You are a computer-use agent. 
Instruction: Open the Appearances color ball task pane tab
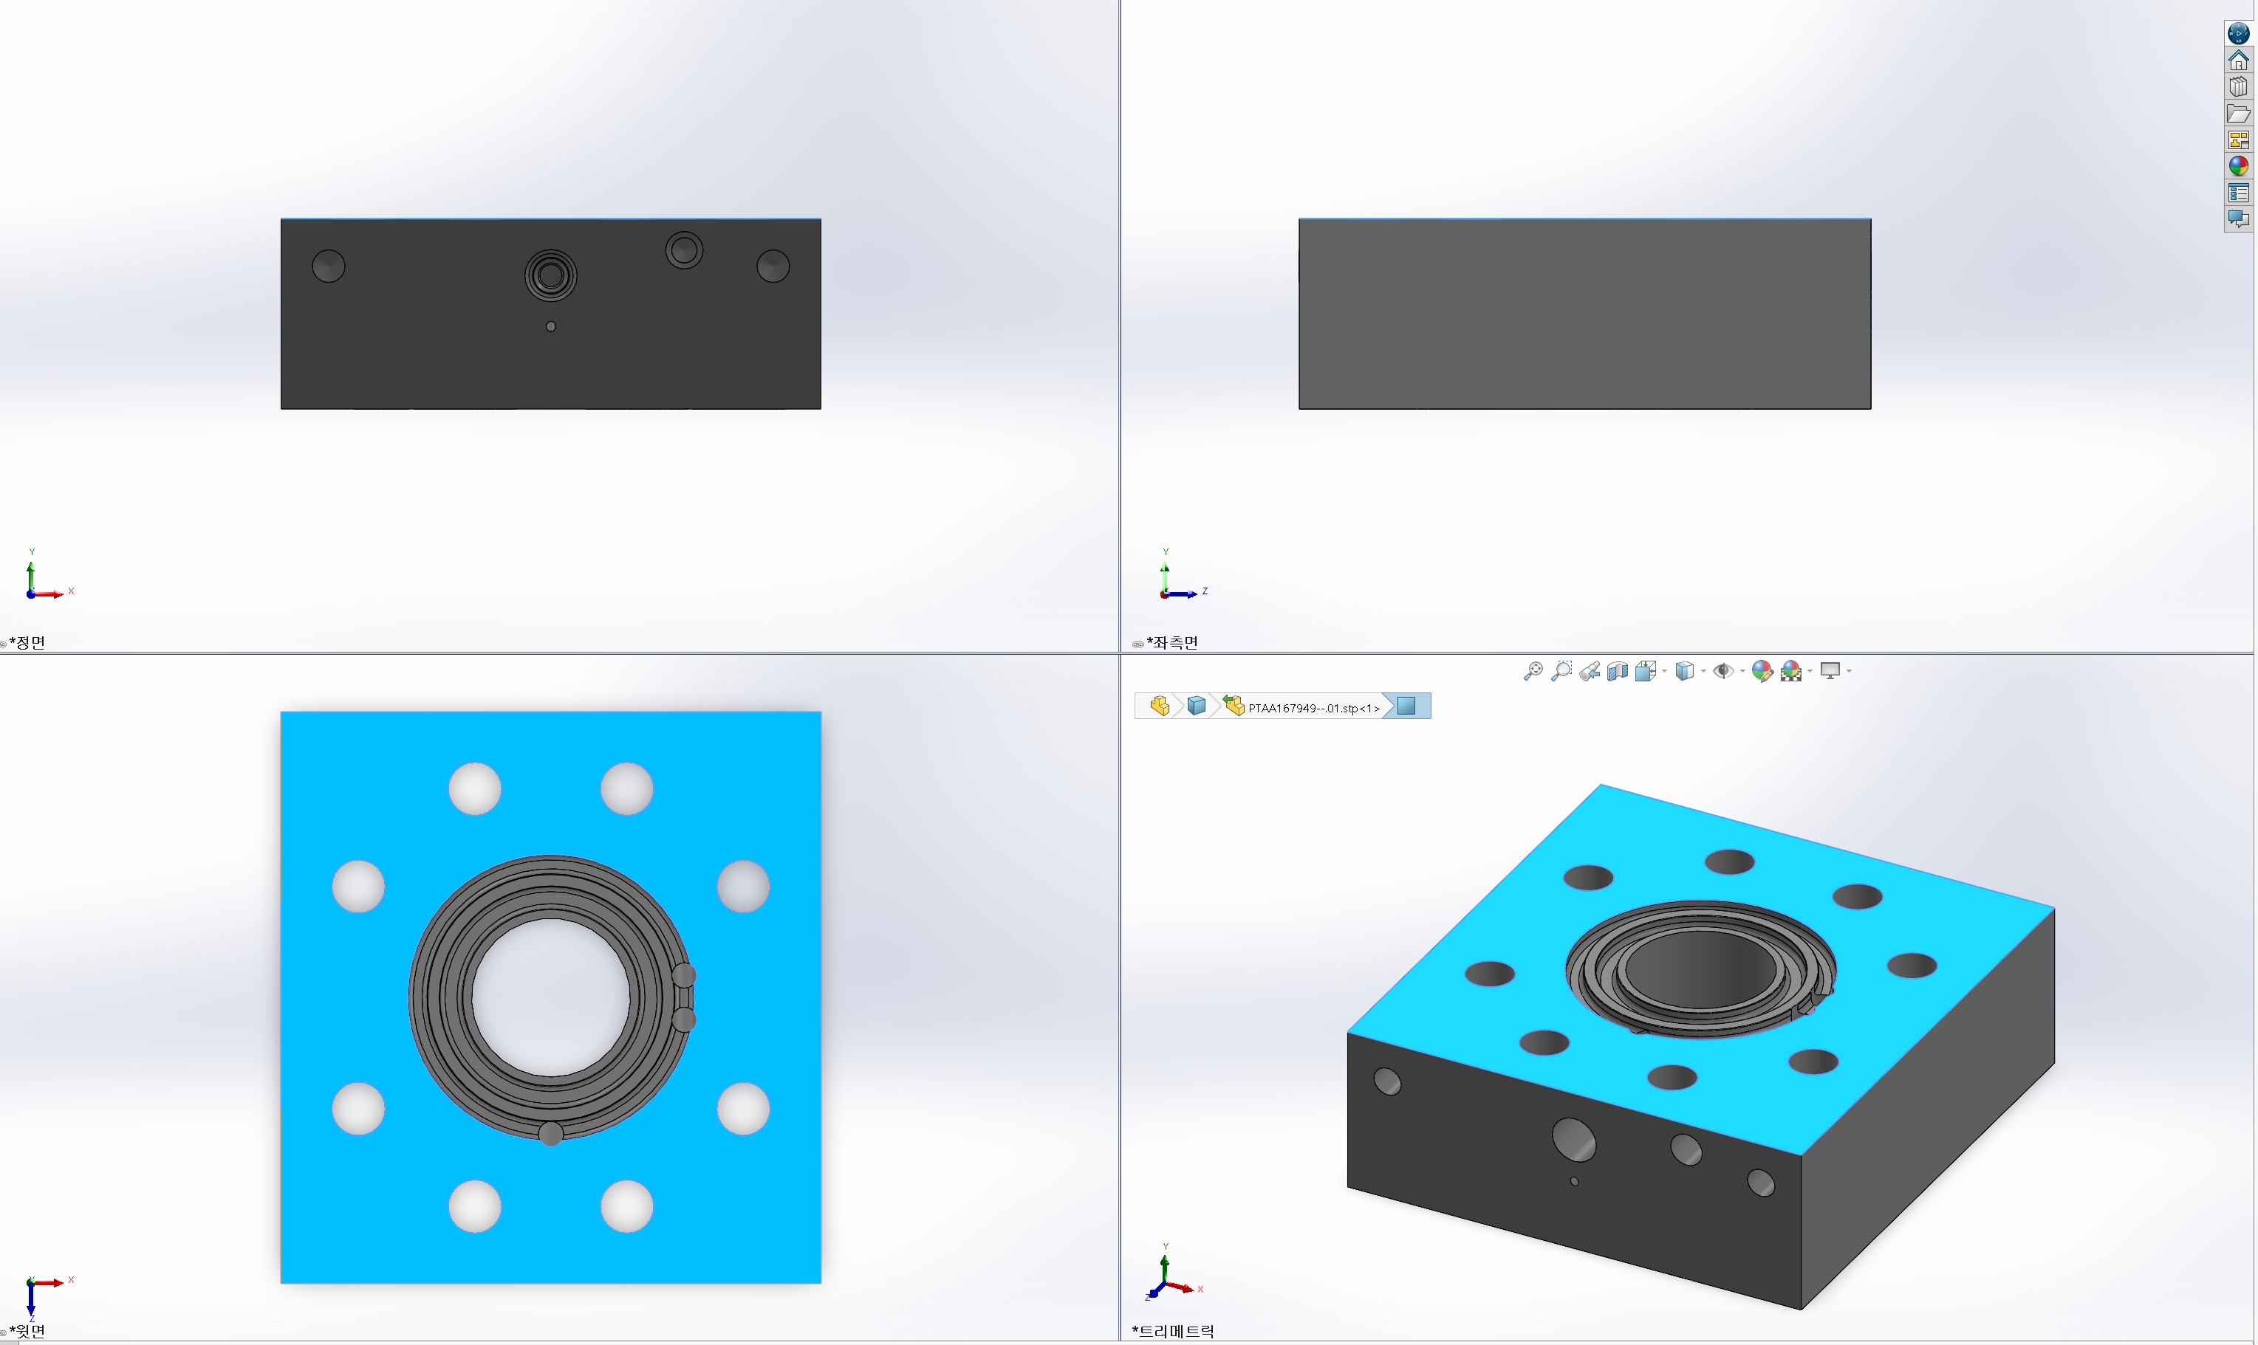[2238, 166]
